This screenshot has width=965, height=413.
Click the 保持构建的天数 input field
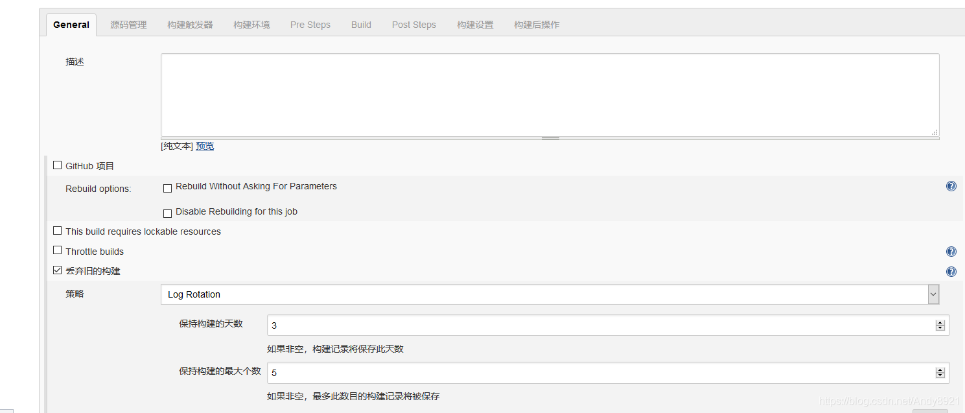pyautogui.click(x=608, y=325)
